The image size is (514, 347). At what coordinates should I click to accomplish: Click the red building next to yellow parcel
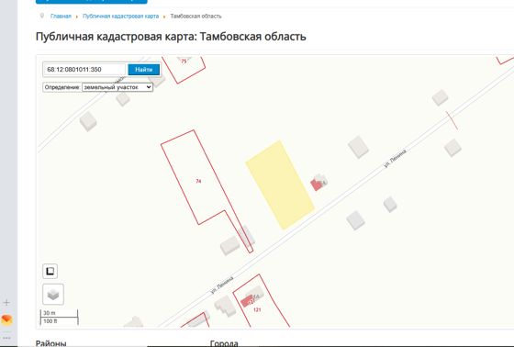coord(316,185)
